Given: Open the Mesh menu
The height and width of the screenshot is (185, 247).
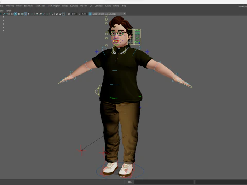Looking at the screenshot, I should pos(19,6).
